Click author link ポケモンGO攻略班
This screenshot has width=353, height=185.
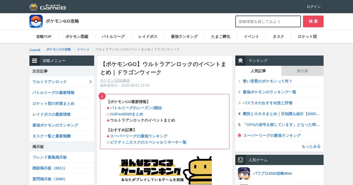coord(115,80)
